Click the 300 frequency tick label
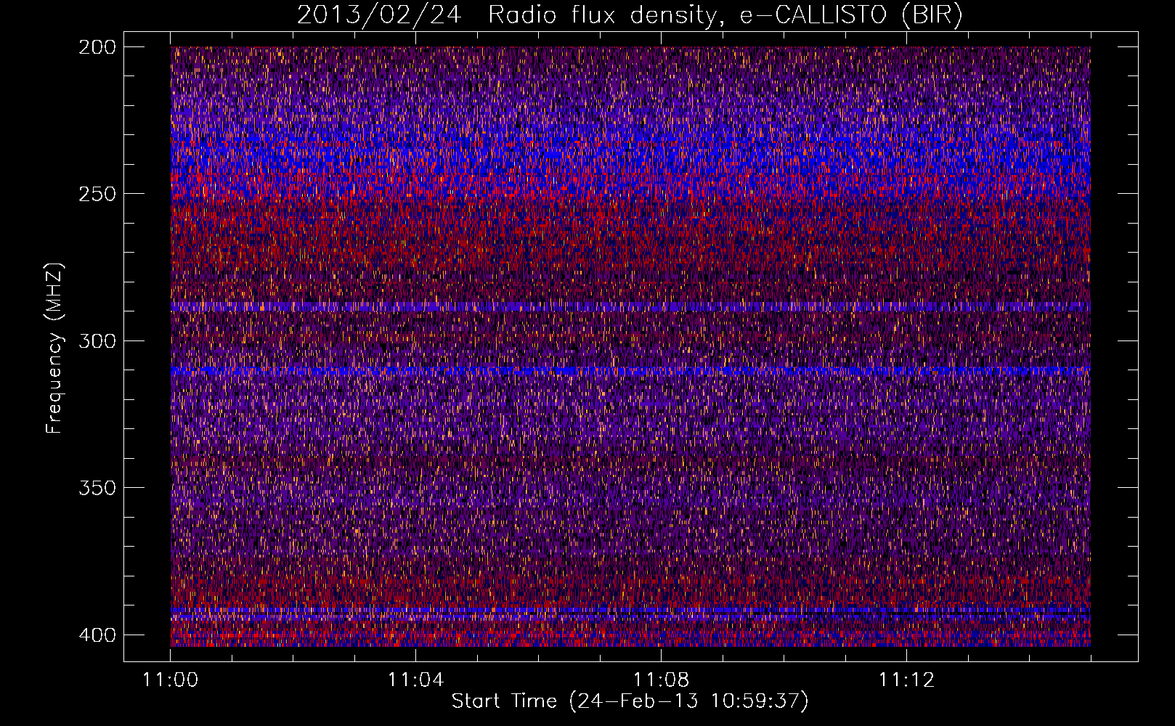The image size is (1175, 726). (97, 340)
